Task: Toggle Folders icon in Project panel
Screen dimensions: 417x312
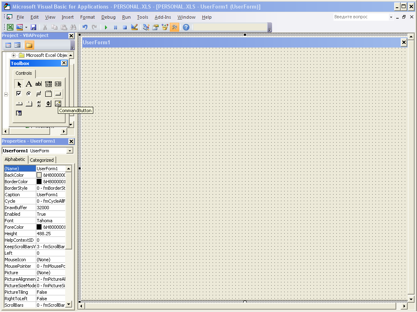Action: point(29,45)
